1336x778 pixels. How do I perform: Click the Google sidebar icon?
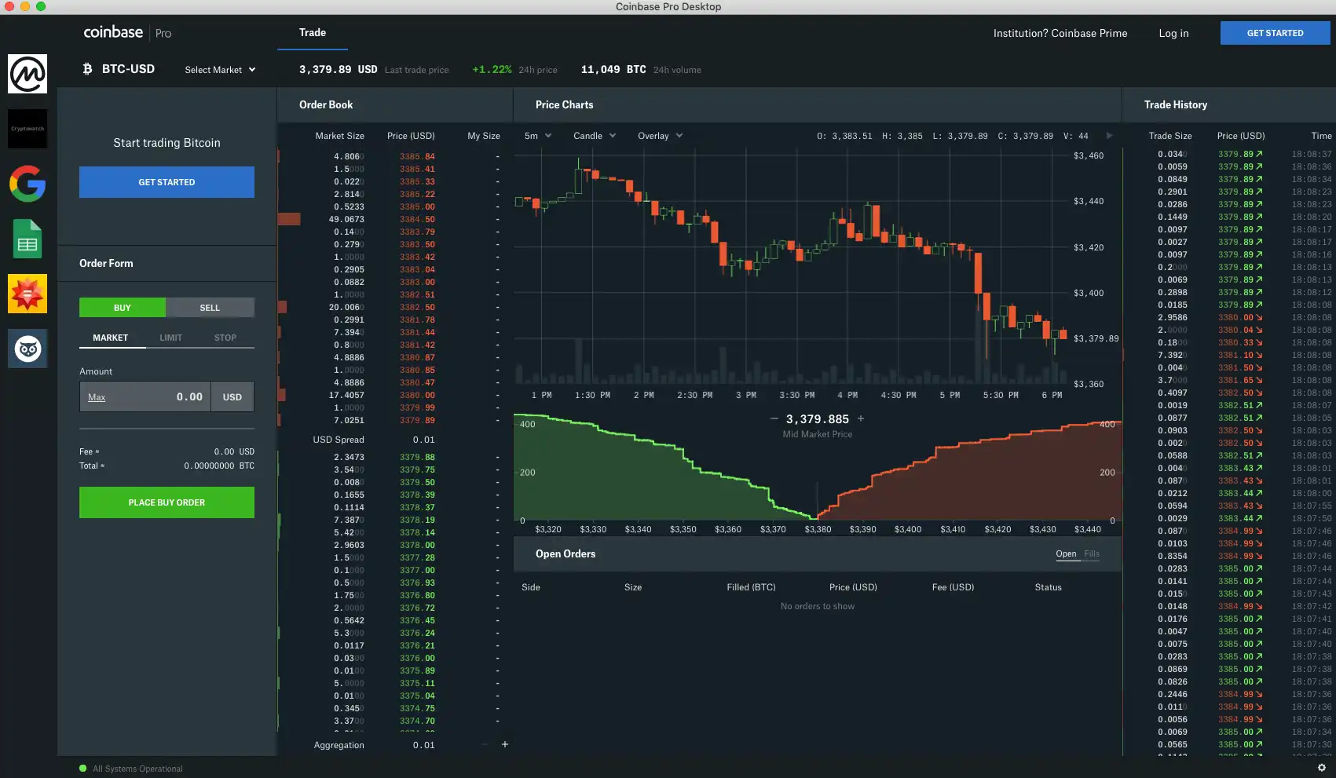click(x=27, y=184)
